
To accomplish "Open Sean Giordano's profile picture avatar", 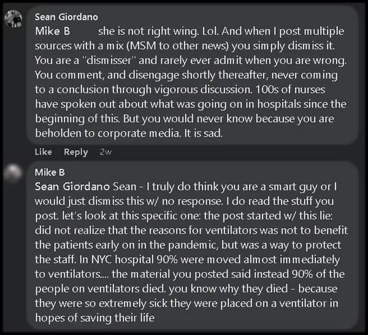I will coord(13,19).
